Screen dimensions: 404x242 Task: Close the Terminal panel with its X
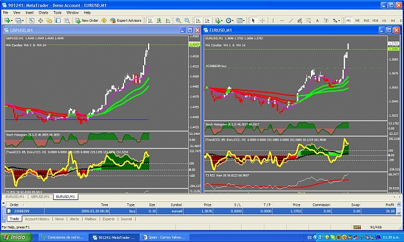click(3, 203)
